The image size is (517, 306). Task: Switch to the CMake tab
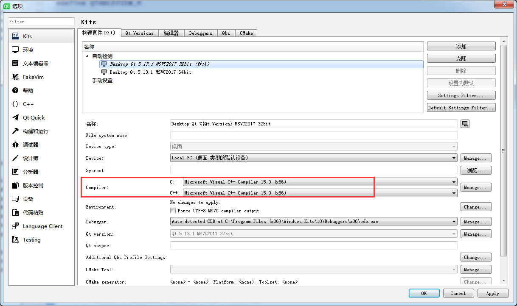coord(246,33)
